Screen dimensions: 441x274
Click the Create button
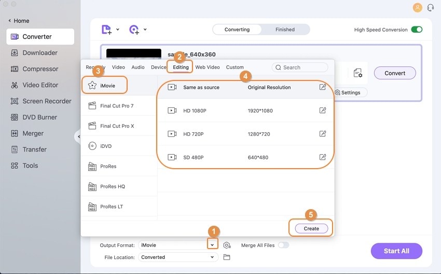(x=311, y=228)
